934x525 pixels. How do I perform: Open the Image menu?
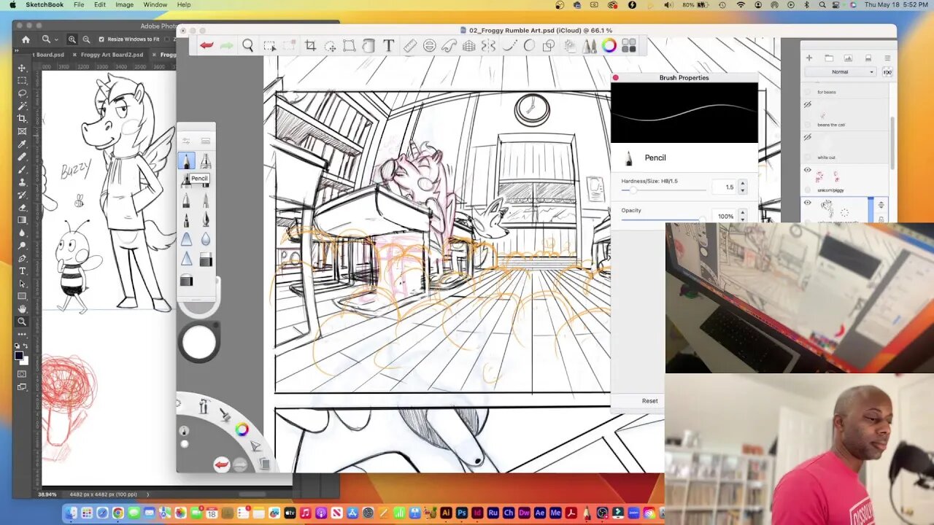(x=125, y=4)
